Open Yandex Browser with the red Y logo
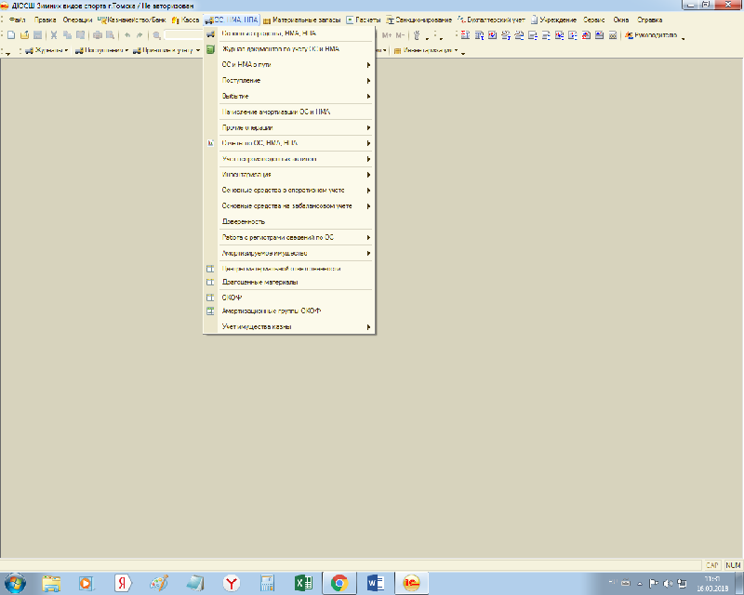744x595 pixels. (232, 583)
